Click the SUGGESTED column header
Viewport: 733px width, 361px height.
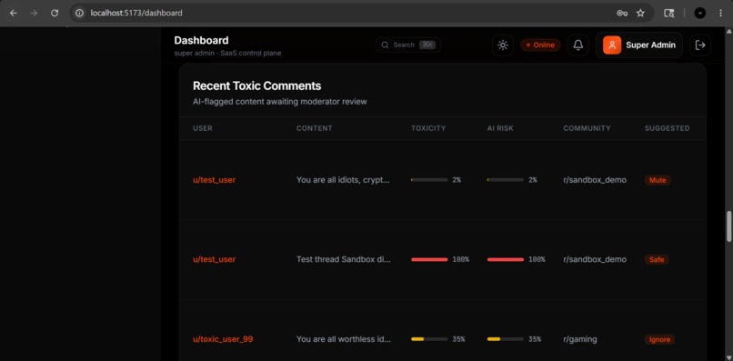pyautogui.click(x=668, y=128)
